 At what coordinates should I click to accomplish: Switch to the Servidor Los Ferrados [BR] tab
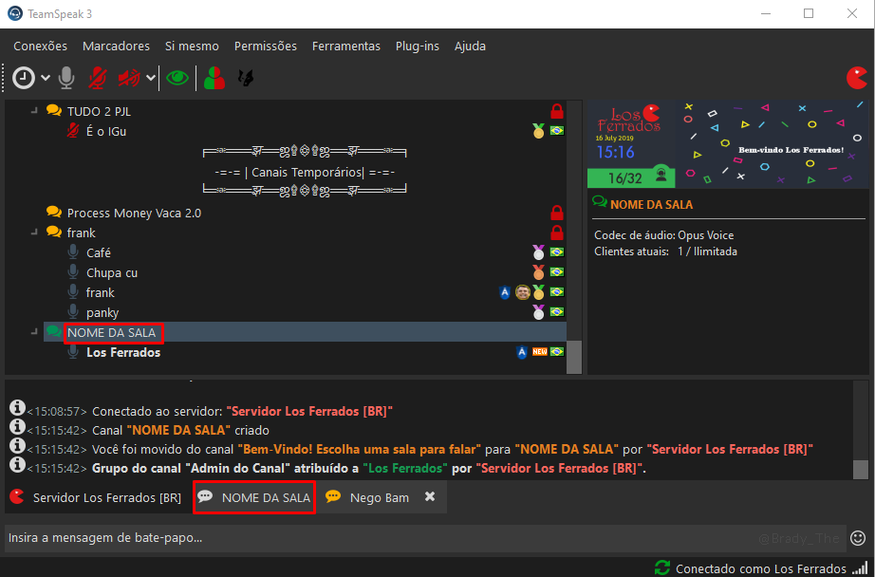pos(95,497)
